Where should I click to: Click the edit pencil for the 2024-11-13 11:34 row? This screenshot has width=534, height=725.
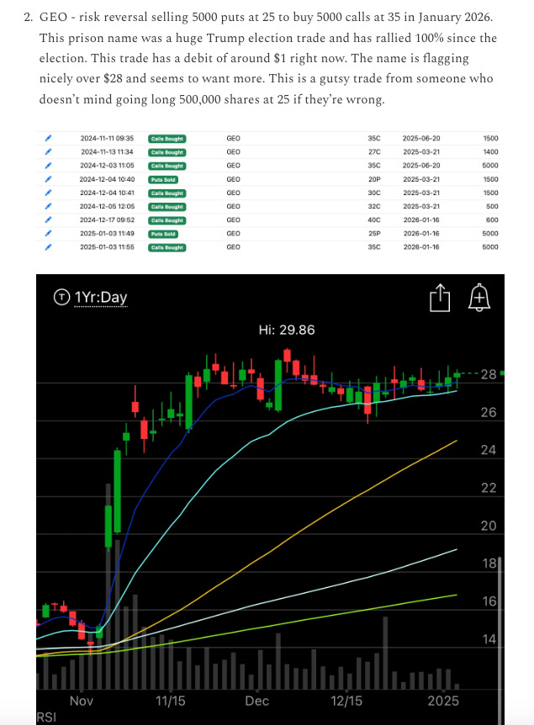(x=49, y=151)
